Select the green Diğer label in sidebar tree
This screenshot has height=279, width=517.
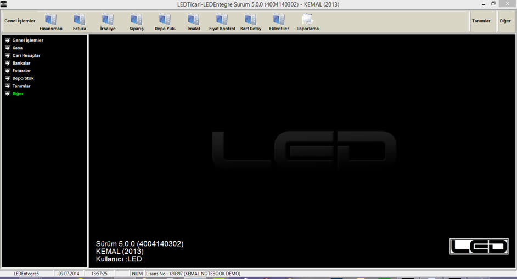[x=18, y=94]
